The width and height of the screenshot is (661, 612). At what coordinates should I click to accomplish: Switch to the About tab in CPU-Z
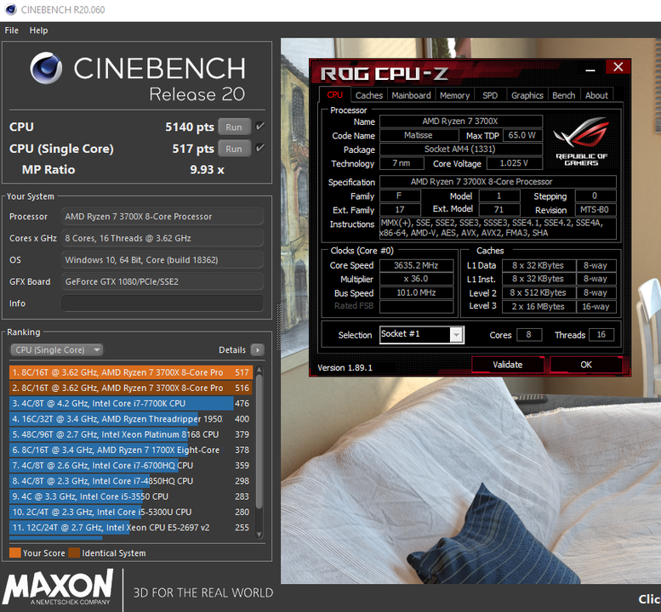596,95
